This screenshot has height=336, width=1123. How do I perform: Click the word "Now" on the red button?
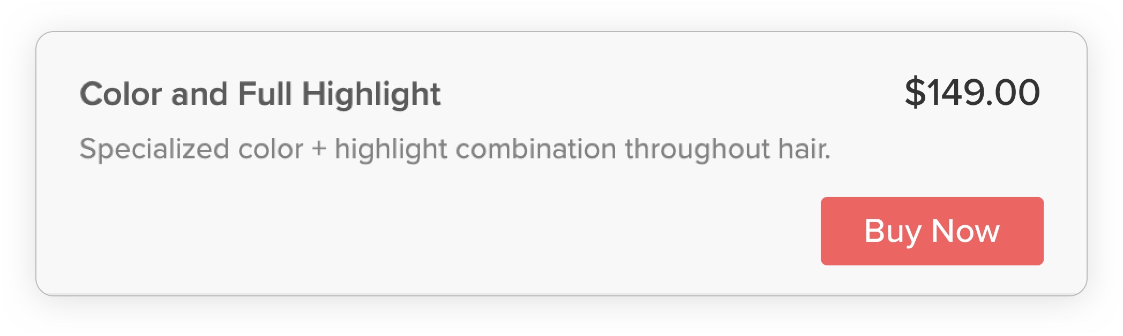pos(965,231)
